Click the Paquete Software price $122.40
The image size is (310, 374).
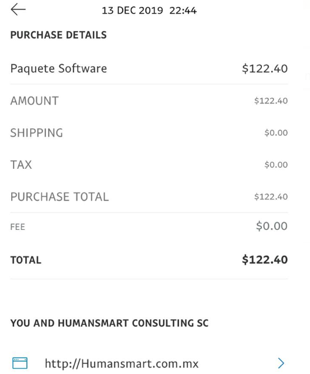pyautogui.click(x=265, y=69)
